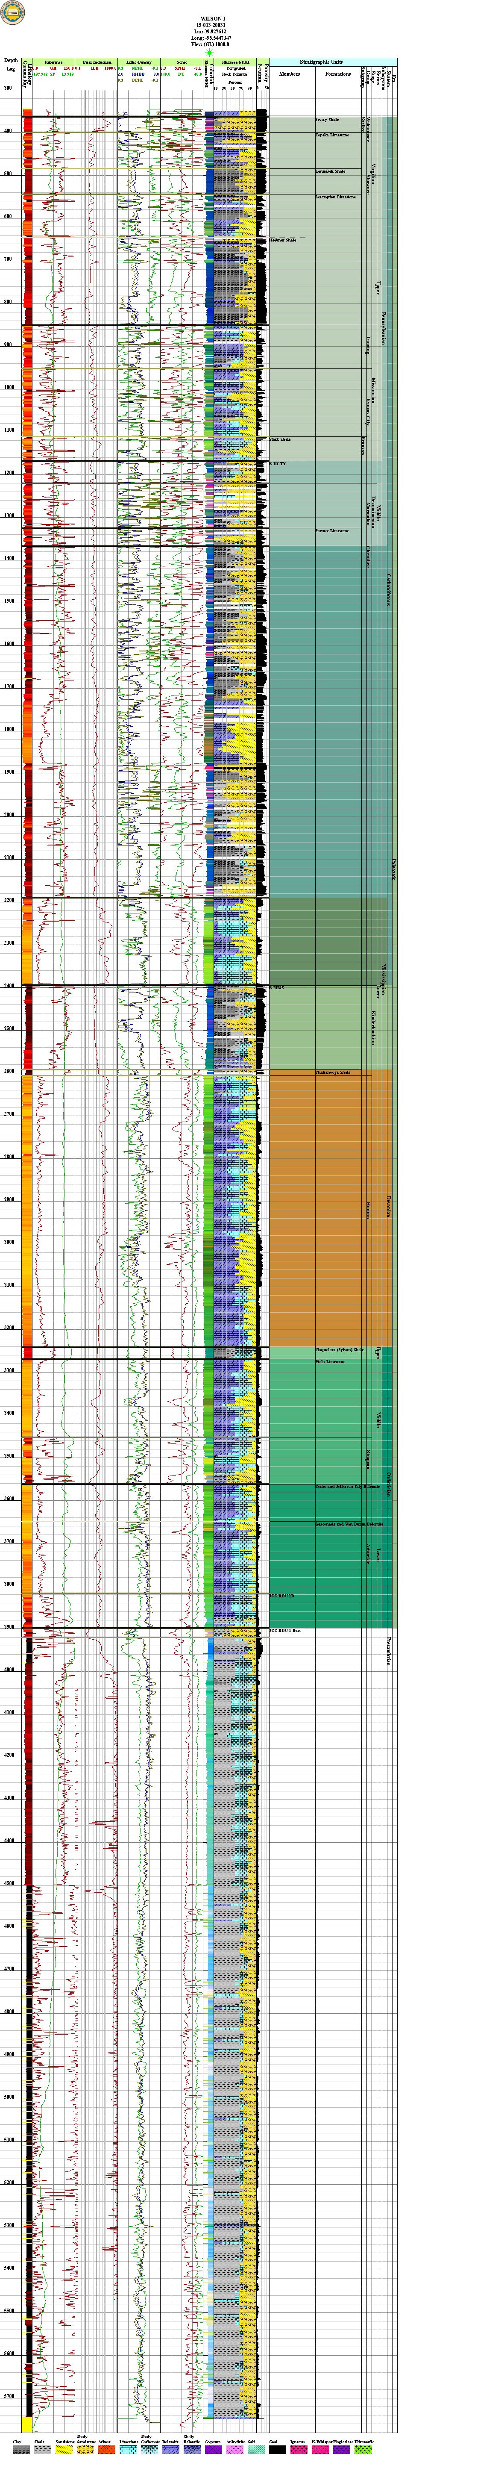The height and width of the screenshot is (2486, 504).
Task: Click the Severy Shale formation label
Action: click(x=328, y=120)
